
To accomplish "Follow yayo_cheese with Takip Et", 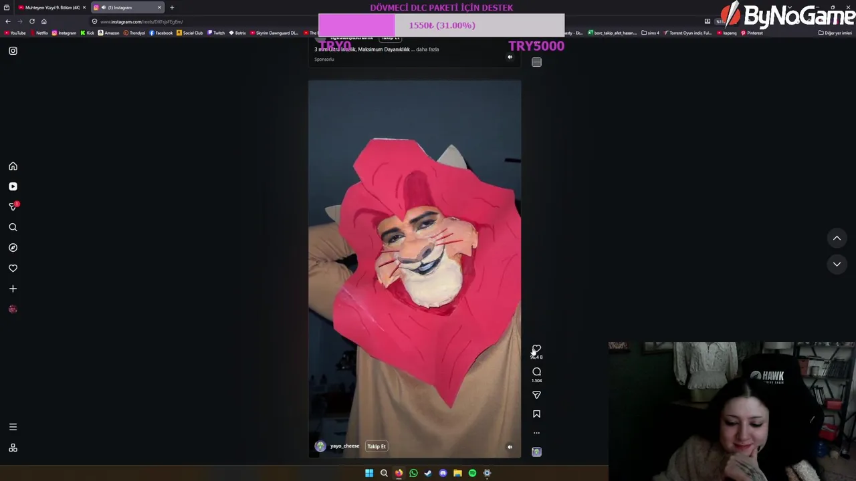I will (x=377, y=446).
